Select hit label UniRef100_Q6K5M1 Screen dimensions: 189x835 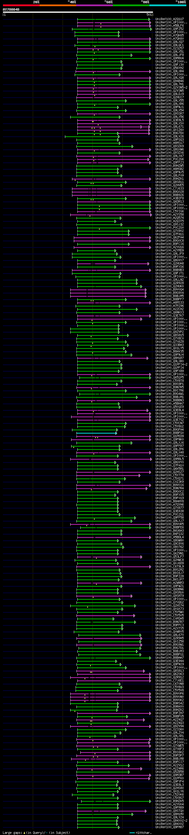coord(169,469)
